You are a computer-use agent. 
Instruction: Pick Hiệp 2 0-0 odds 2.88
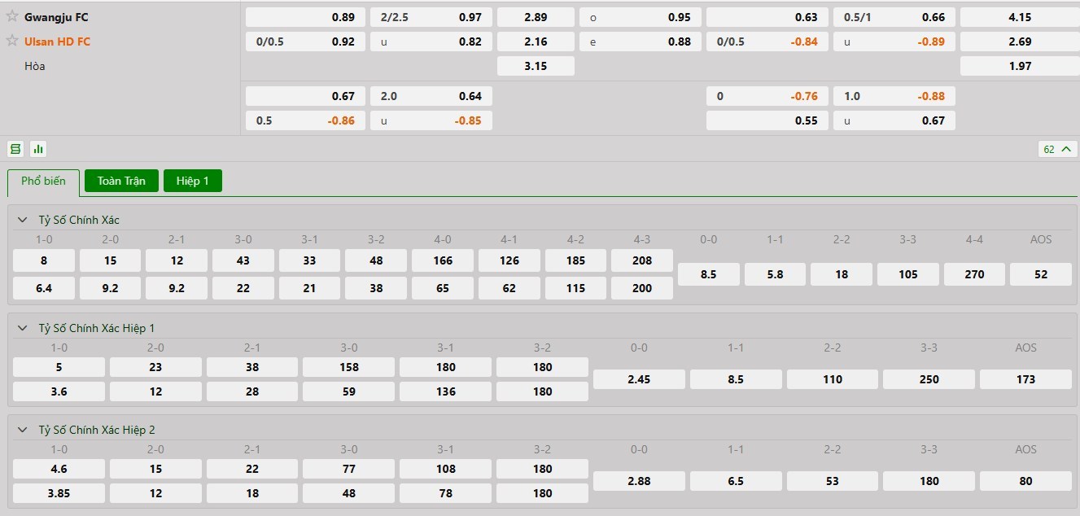[639, 481]
